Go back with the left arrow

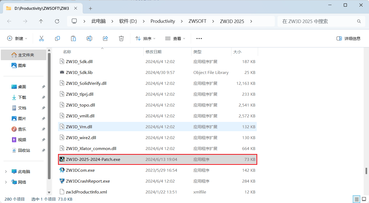[x=9, y=21]
